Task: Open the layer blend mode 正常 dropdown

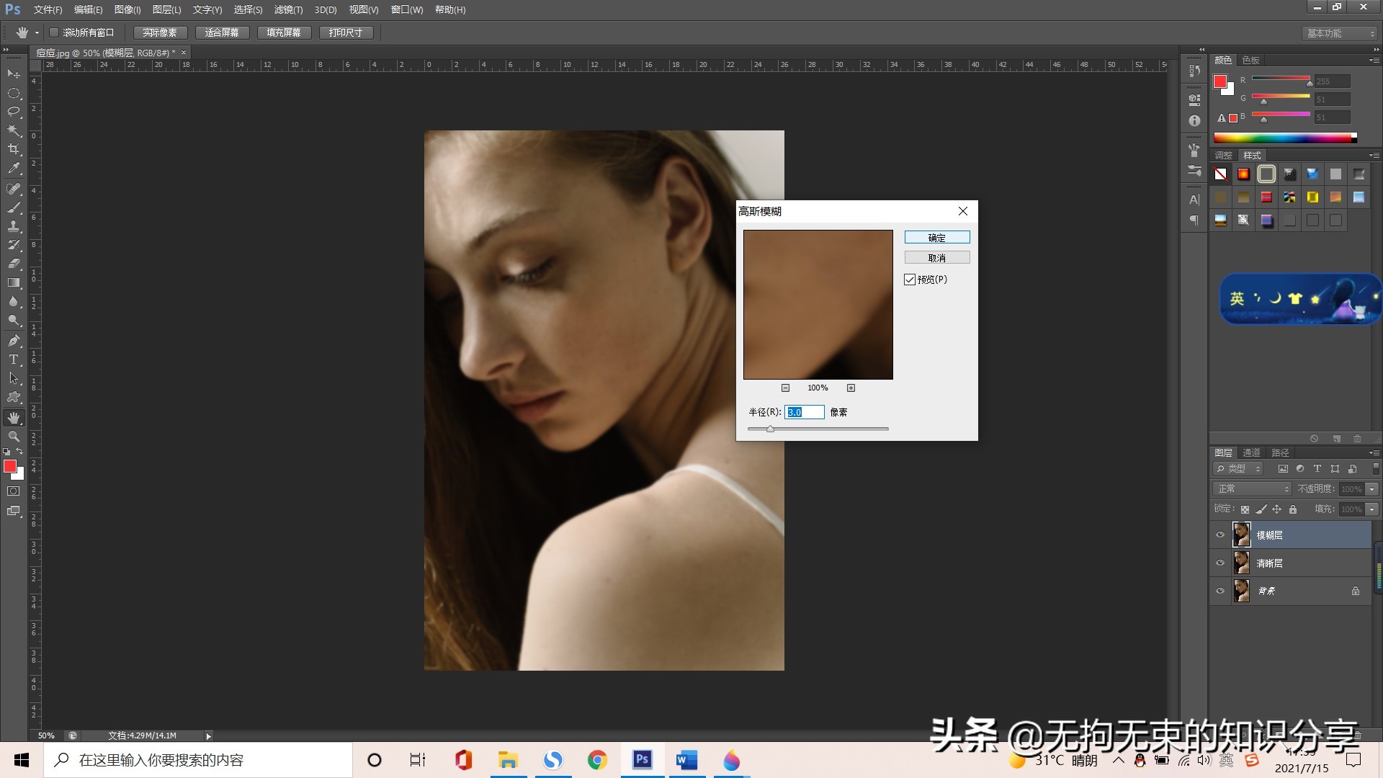Action: tap(1252, 489)
